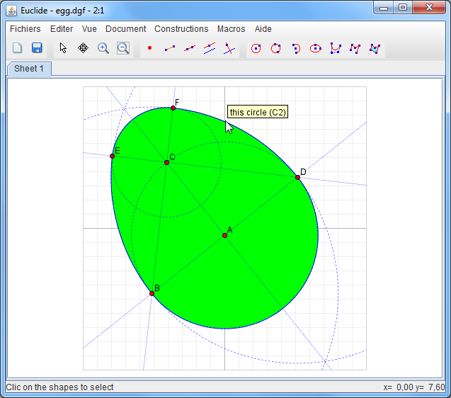Select the ellipse tool
This screenshot has height=398, width=451.
[316, 48]
